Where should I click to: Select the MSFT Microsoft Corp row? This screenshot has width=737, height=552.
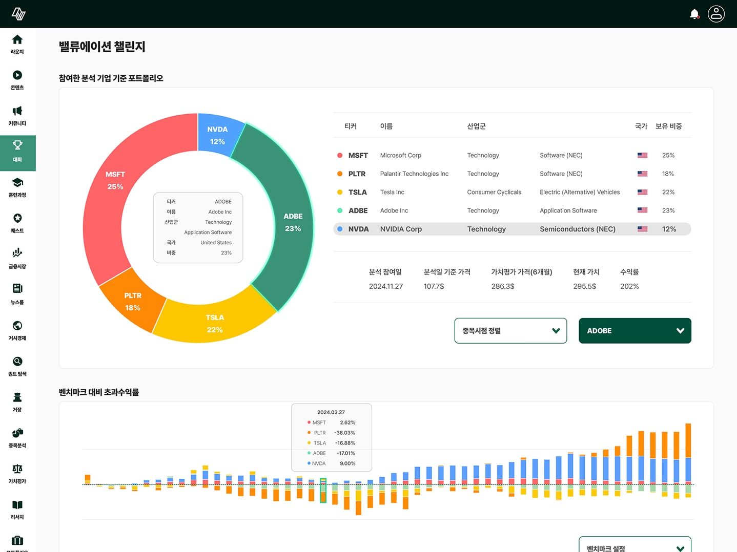click(x=512, y=155)
